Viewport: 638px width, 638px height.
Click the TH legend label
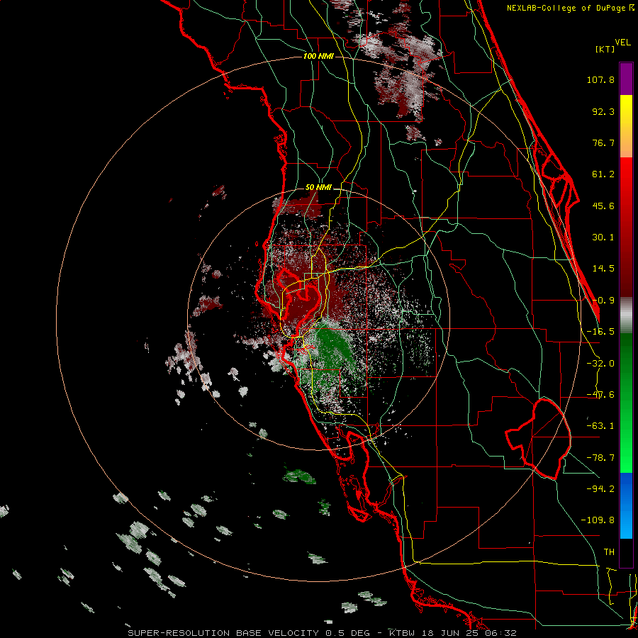point(609,552)
